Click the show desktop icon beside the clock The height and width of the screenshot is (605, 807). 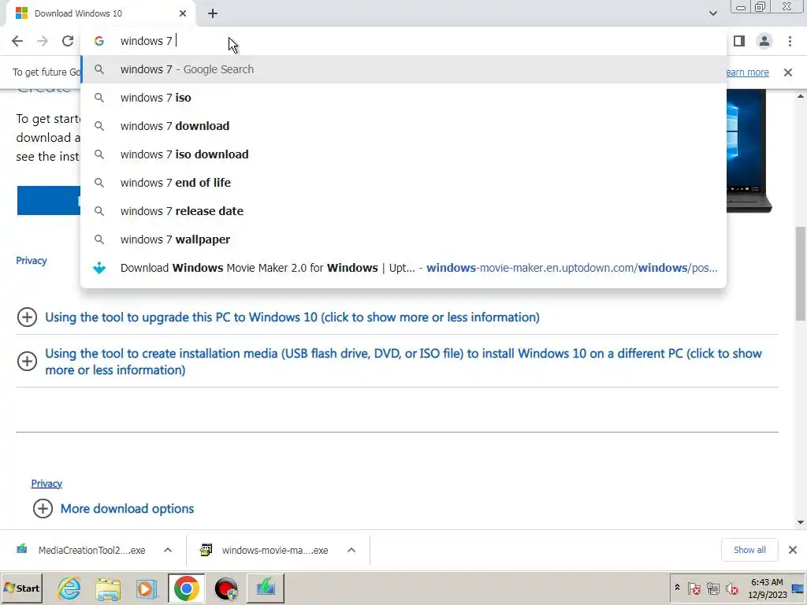tap(798, 588)
